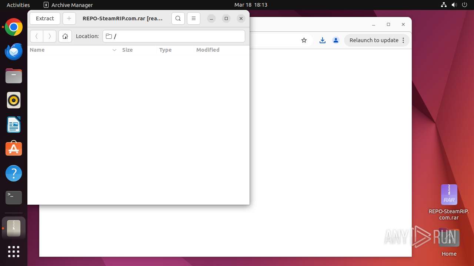This screenshot has height=266, width=474.
Task: Bookmark the page with Chrome star icon
Action: tap(304, 40)
